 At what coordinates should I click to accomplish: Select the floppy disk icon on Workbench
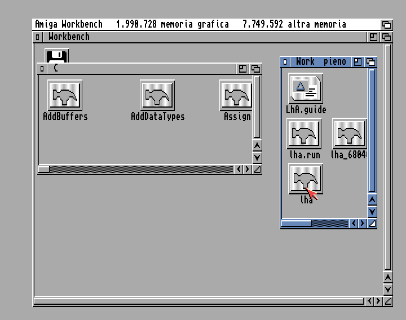click(57, 55)
